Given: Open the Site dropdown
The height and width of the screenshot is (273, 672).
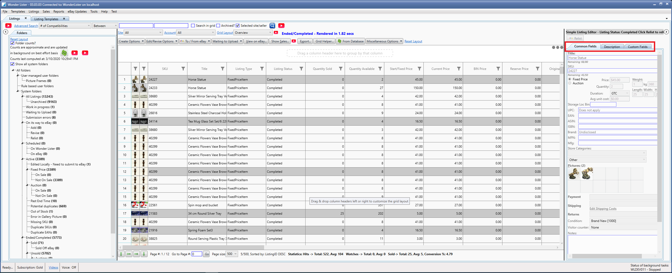Looking at the screenshot, I should point(143,32).
